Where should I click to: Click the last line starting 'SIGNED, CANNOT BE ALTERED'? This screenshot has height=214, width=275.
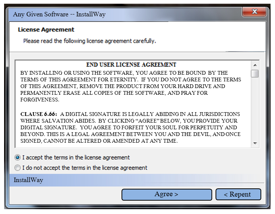tap(99, 141)
